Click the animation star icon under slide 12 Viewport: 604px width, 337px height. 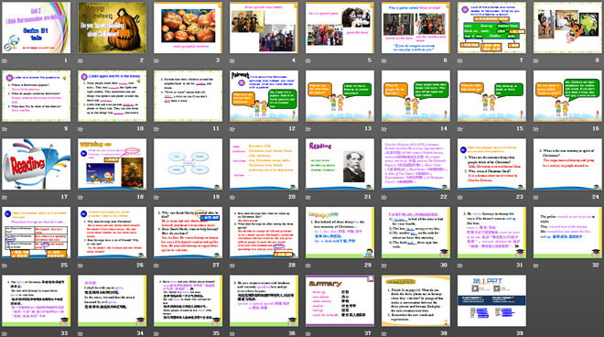[x=232, y=129]
